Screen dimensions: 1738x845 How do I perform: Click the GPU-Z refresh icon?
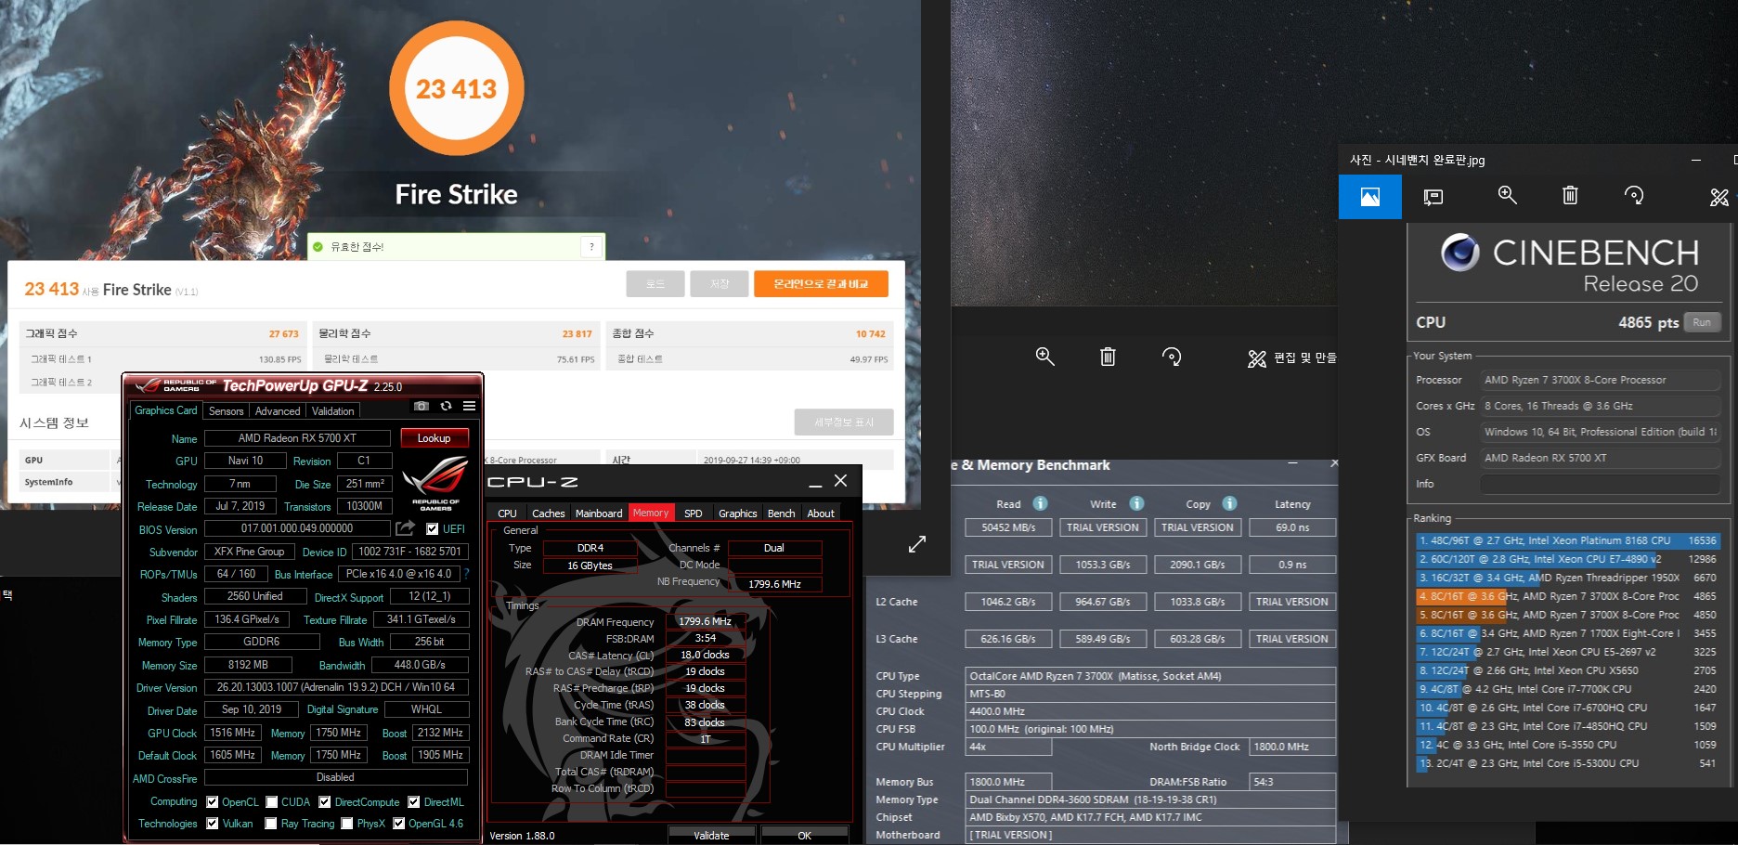tap(446, 407)
